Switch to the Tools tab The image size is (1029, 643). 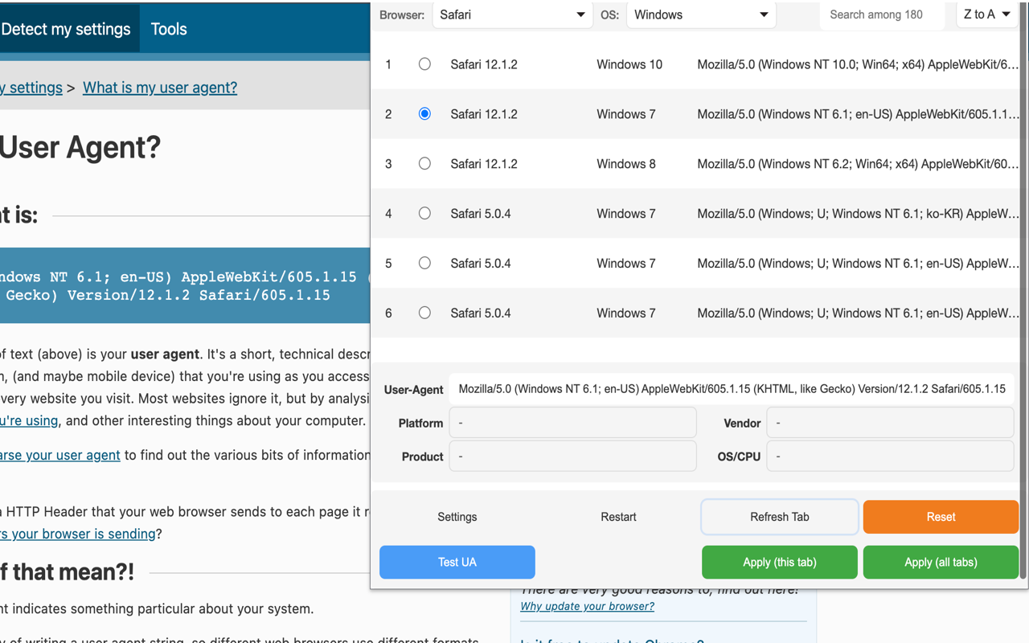tap(168, 29)
